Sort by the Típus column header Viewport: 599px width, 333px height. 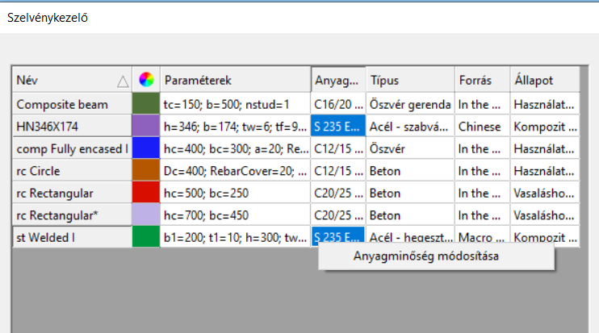click(x=410, y=80)
